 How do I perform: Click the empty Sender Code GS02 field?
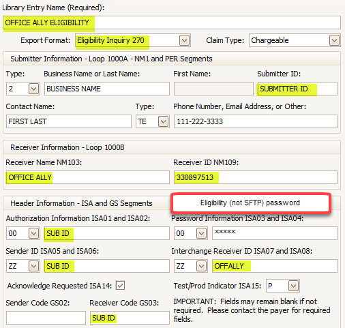point(46,318)
